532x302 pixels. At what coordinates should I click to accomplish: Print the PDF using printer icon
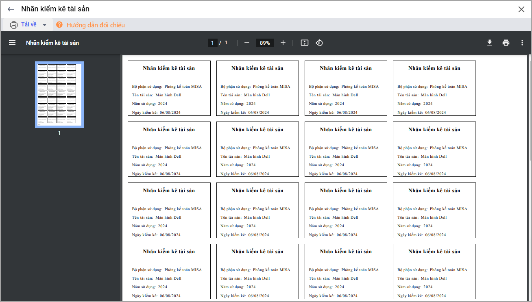point(506,43)
